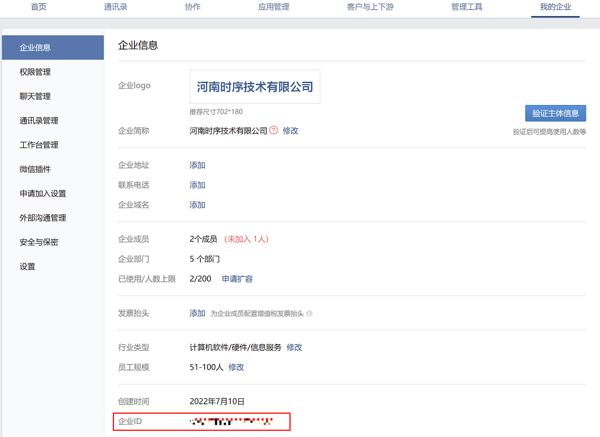Click the invoice header info icon
The height and width of the screenshot is (437, 600).
[309, 314]
